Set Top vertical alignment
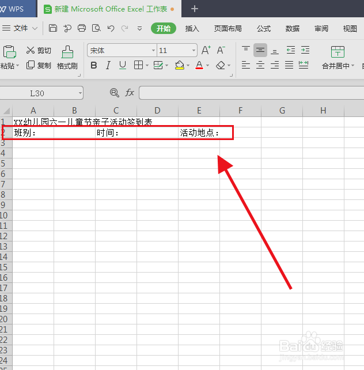This screenshot has height=370, width=364. (246, 50)
